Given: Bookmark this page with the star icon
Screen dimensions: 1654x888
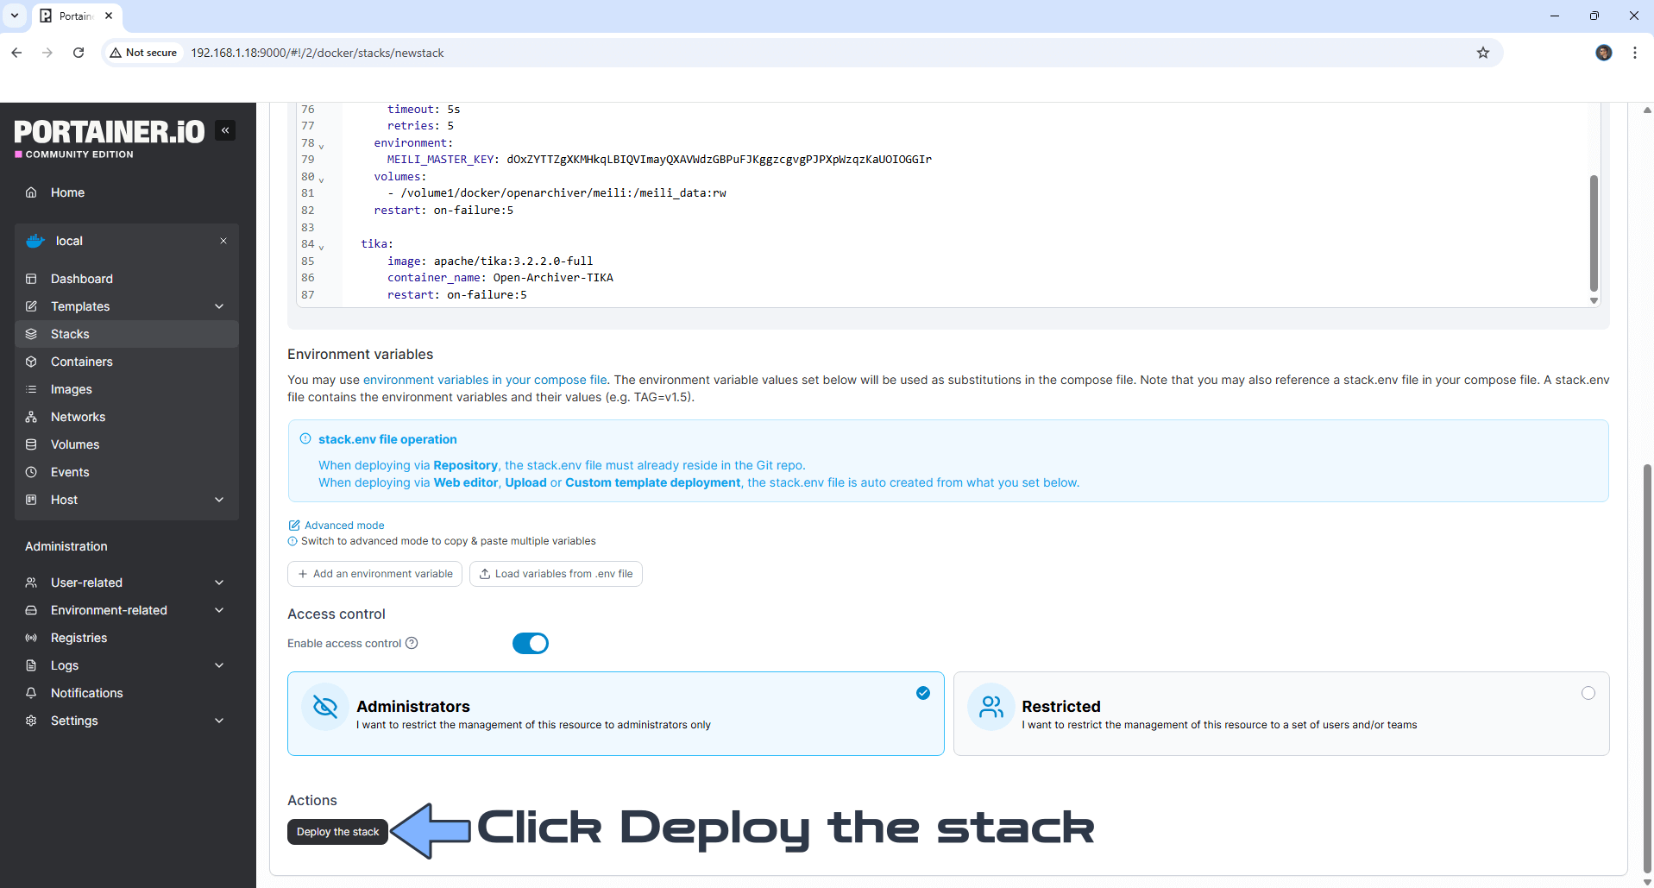Looking at the screenshot, I should click(1482, 53).
